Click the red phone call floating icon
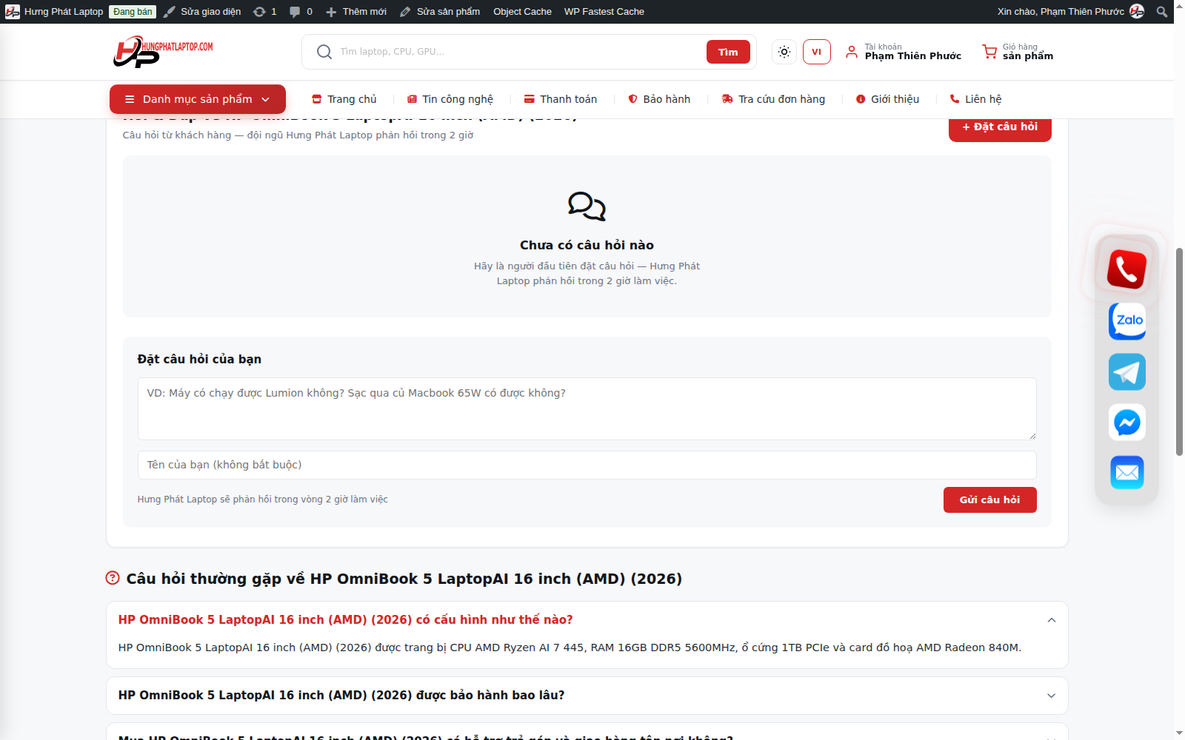The image size is (1185, 740). (x=1126, y=269)
